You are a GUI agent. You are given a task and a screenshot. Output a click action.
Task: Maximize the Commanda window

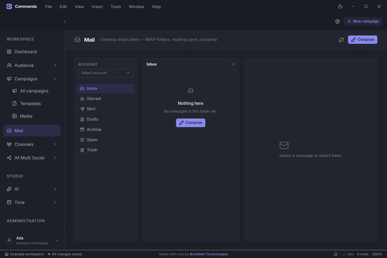point(366,6)
